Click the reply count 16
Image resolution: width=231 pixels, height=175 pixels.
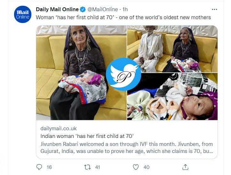pyautogui.click(x=49, y=167)
